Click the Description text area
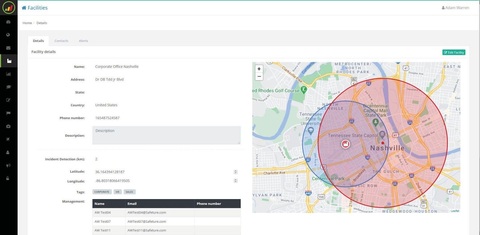The height and width of the screenshot is (235, 480). (166, 135)
